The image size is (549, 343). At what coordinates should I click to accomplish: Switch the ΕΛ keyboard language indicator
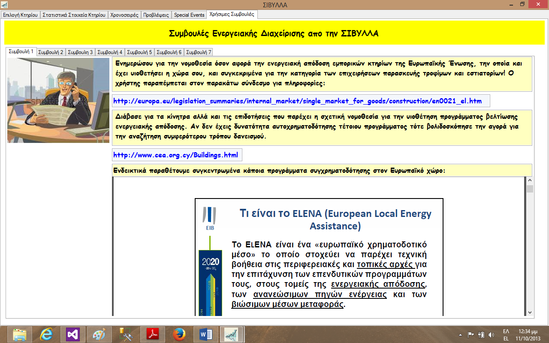pos(506,334)
